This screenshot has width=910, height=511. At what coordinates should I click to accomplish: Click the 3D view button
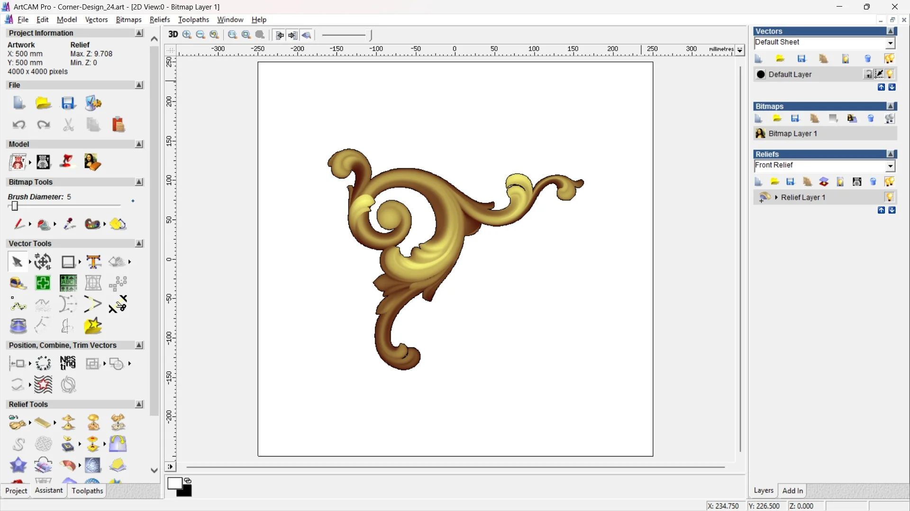pos(173,35)
